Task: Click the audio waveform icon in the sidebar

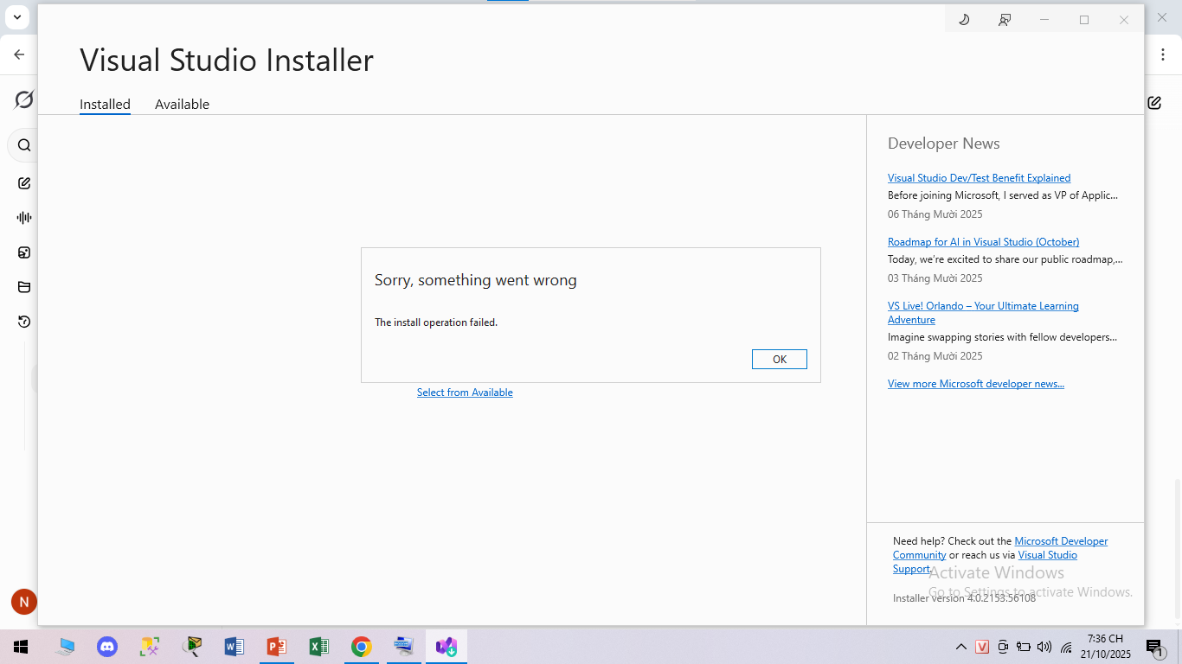Action: (24, 218)
